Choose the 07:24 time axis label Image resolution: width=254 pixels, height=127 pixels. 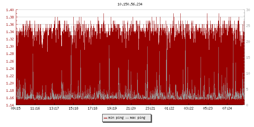227,109
